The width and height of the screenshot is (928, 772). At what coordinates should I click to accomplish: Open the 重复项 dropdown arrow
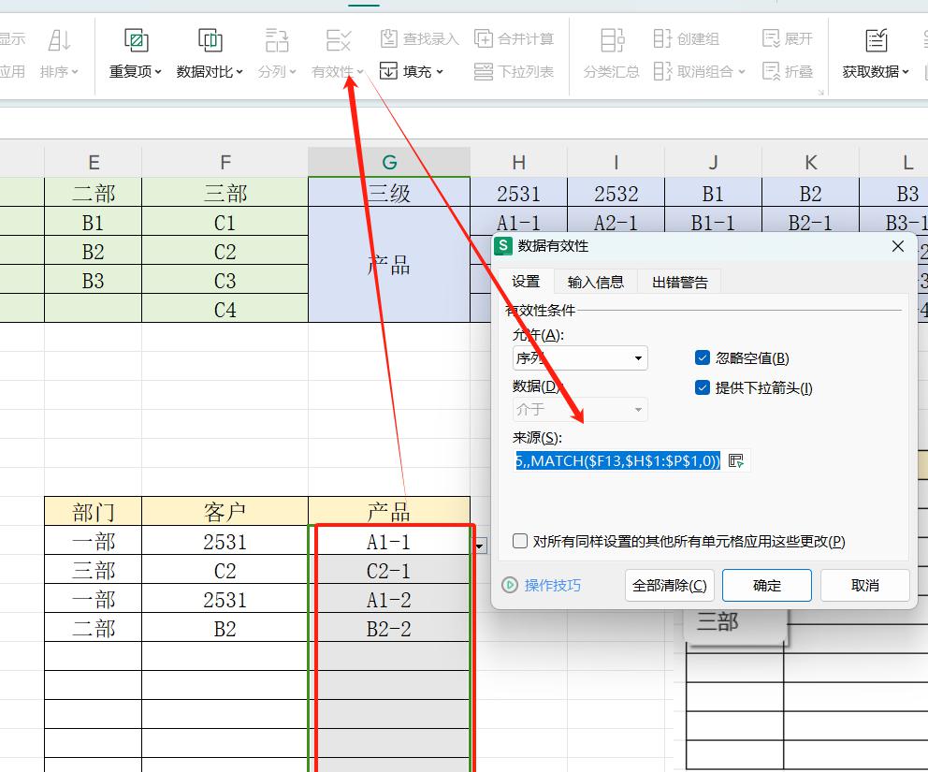tap(158, 72)
